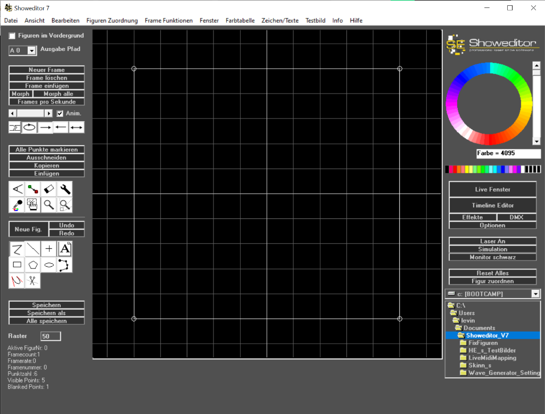Open the Testbild menu
The height and width of the screenshot is (414, 545).
[x=315, y=20]
